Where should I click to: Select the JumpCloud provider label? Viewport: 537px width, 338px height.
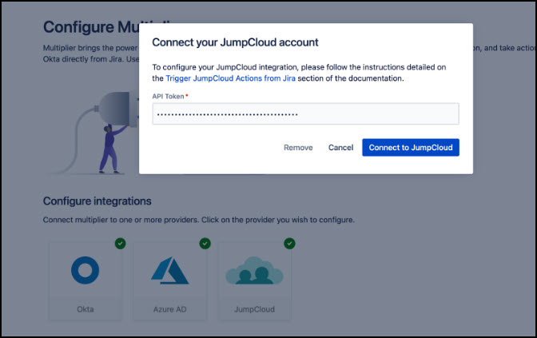[254, 308]
